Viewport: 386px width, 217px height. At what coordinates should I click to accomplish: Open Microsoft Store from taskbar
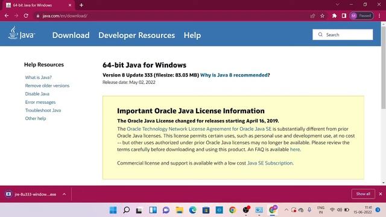[206, 210]
